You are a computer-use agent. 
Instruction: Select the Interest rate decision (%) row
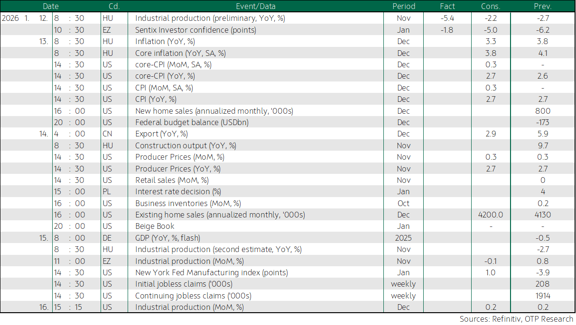click(x=288, y=192)
